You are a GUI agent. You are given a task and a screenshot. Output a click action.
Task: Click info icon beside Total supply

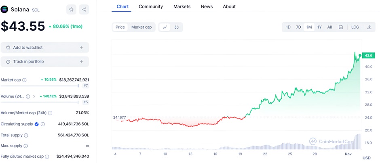point(26,135)
